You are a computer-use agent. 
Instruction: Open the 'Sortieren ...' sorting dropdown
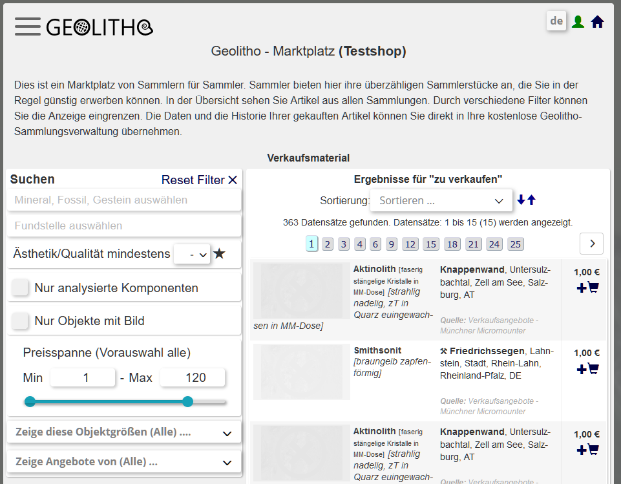[441, 201]
